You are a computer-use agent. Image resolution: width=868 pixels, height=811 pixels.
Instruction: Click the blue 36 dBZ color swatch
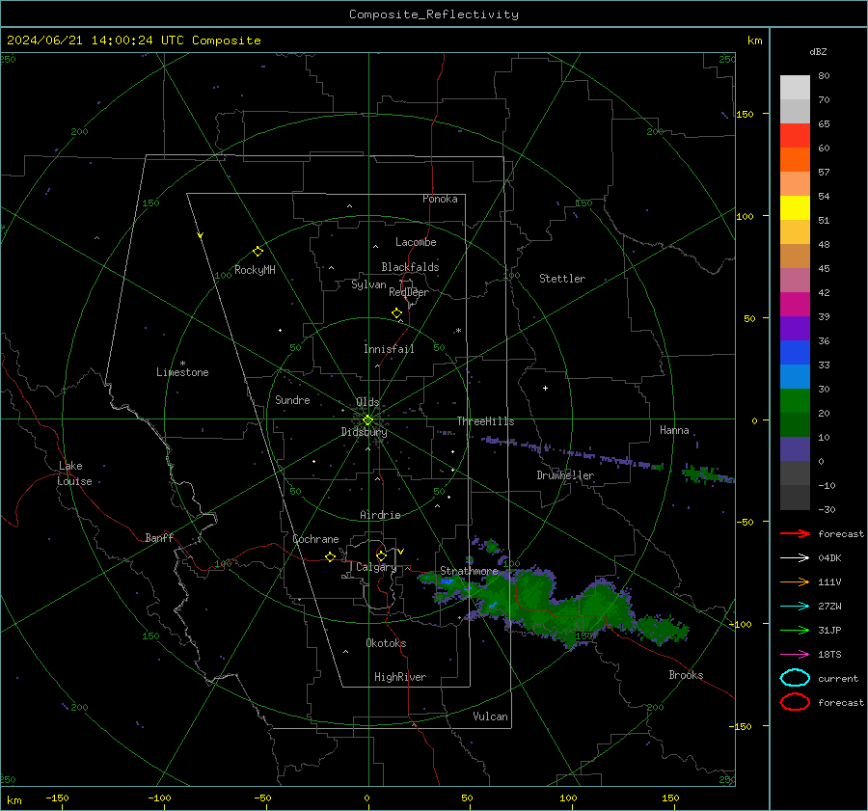click(795, 352)
